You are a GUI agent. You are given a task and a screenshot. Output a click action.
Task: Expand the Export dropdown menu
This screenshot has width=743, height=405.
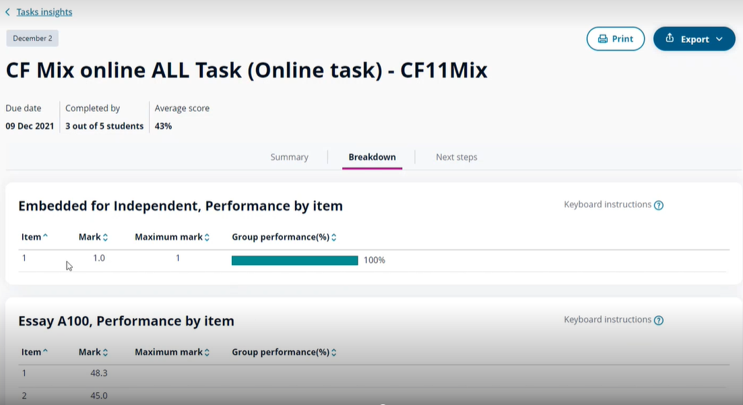point(694,39)
